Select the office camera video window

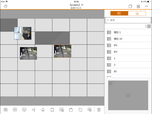[23, 33]
